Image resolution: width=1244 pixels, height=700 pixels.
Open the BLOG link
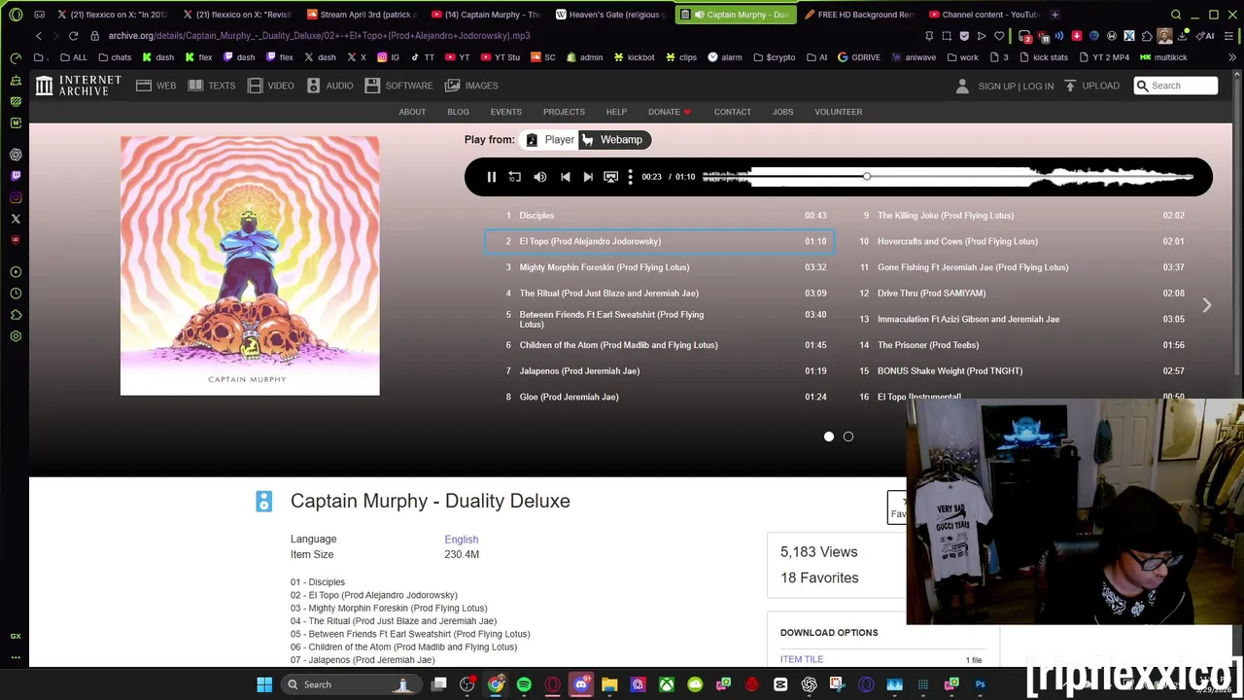(458, 112)
